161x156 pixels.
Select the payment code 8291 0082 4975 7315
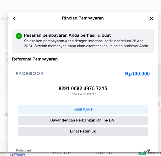coord(83,88)
